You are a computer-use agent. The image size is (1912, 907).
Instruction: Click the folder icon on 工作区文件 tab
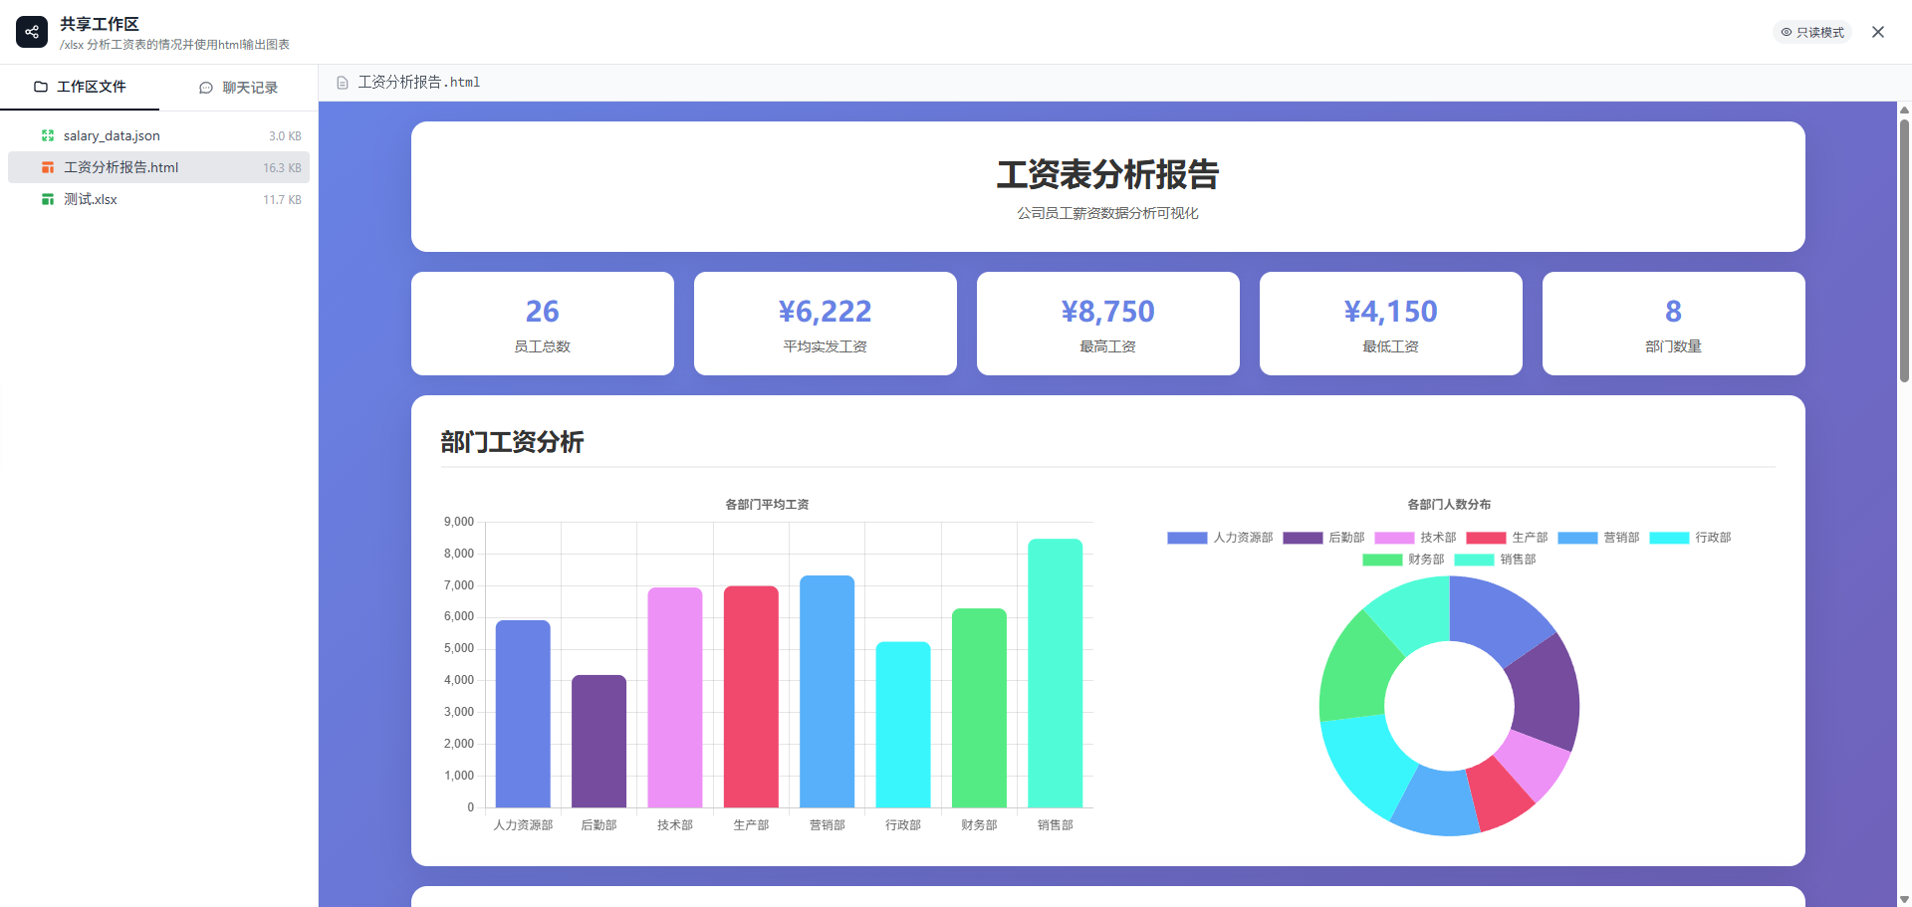click(41, 87)
